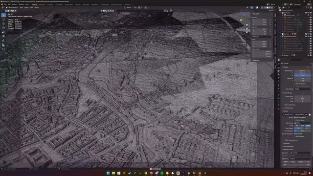Select the 3D Cursor tool
Image resolution: width=313 pixels, height=176 pixels.
(3, 20)
